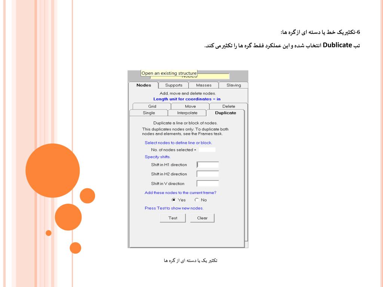
Task: Click 'Length unit for coordinates = in' text
Action: pos(187,99)
